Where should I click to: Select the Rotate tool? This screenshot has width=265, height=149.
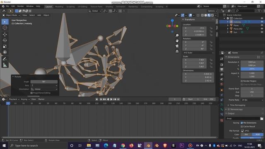click(5, 41)
